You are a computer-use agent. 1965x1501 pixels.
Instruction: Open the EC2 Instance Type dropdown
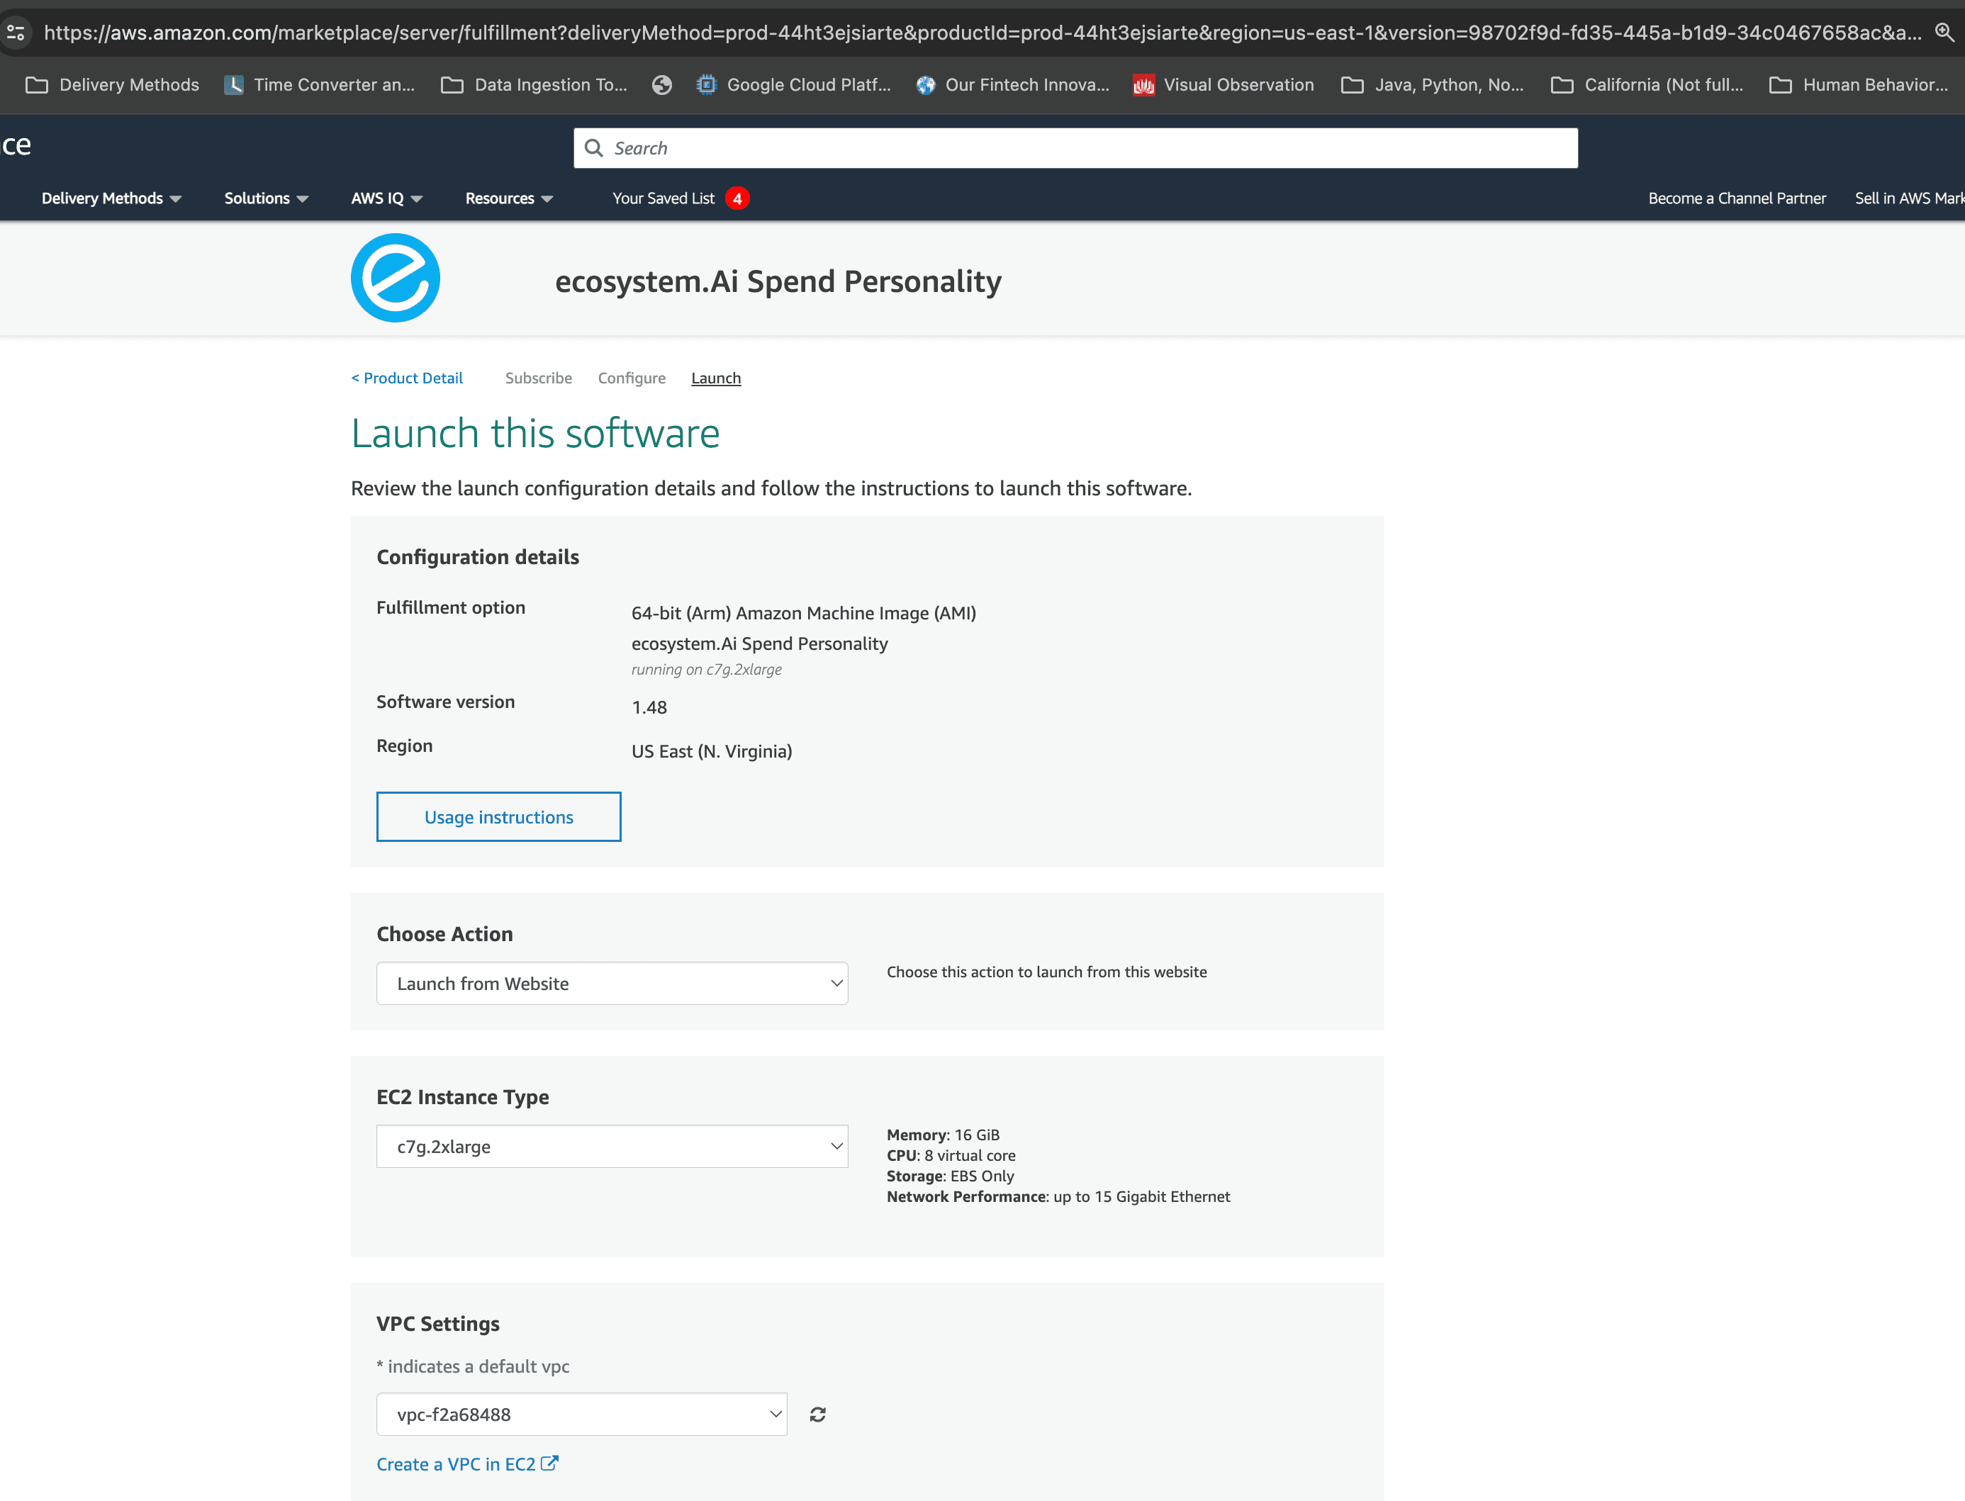612,1146
